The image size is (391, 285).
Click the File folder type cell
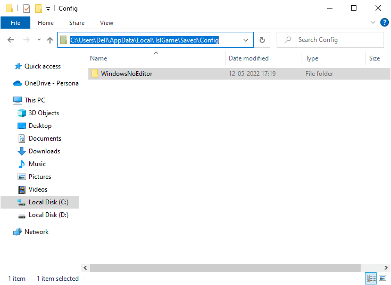[319, 74]
